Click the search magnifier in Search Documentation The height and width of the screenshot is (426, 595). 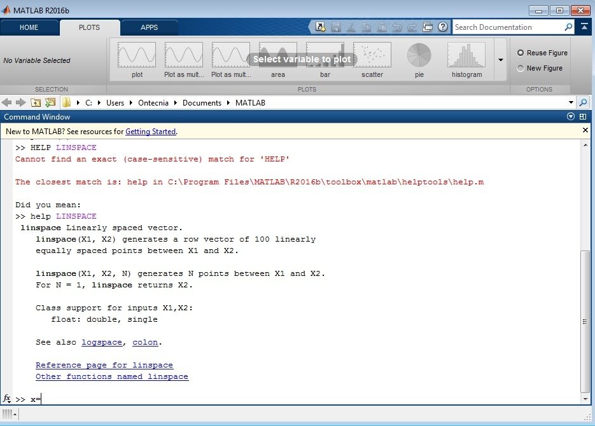pyautogui.click(x=568, y=27)
